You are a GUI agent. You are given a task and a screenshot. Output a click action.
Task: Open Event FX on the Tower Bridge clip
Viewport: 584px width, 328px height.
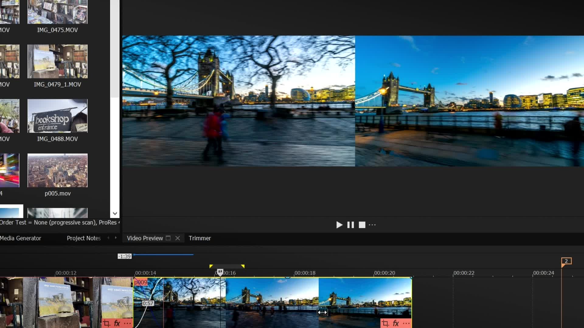click(396, 323)
